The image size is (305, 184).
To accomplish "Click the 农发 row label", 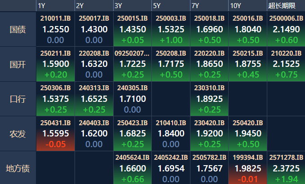I will (x=18, y=134).
